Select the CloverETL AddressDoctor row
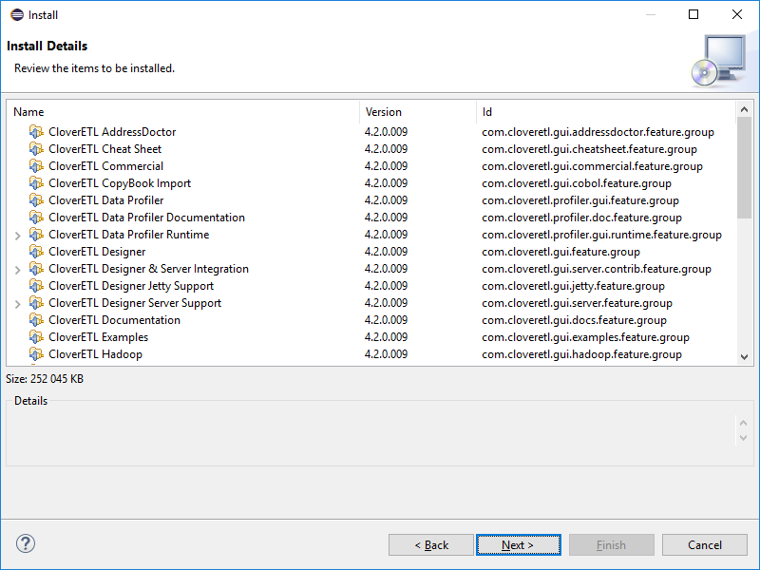Image resolution: width=760 pixels, height=570 pixels. (371, 132)
